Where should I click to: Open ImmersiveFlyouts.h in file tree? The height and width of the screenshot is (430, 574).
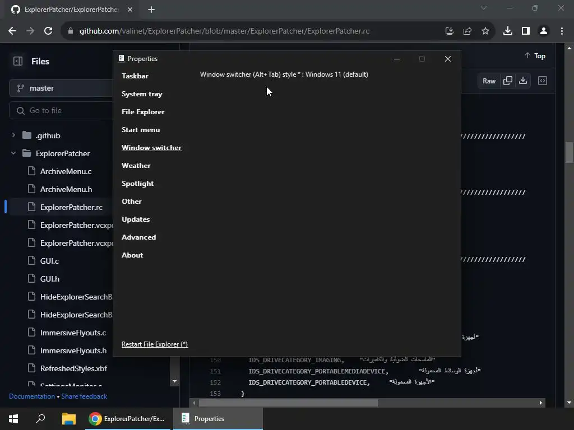point(73,350)
